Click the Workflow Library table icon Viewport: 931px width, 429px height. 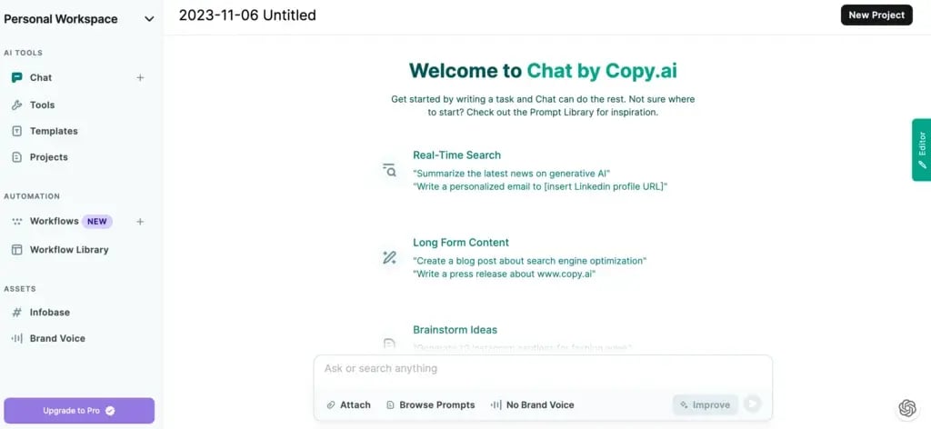(16, 250)
